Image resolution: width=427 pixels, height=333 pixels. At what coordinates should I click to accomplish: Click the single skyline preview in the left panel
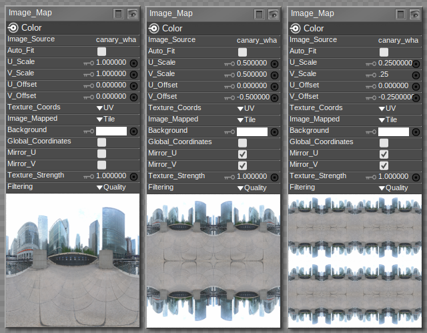tap(73, 260)
